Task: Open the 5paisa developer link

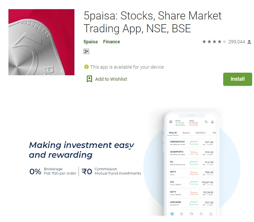Action: coord(91,42)
